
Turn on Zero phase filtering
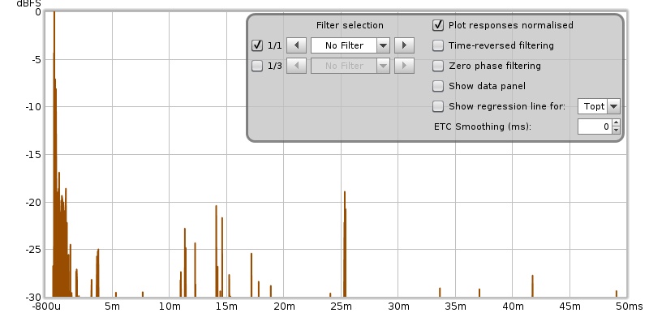[438, 66]
